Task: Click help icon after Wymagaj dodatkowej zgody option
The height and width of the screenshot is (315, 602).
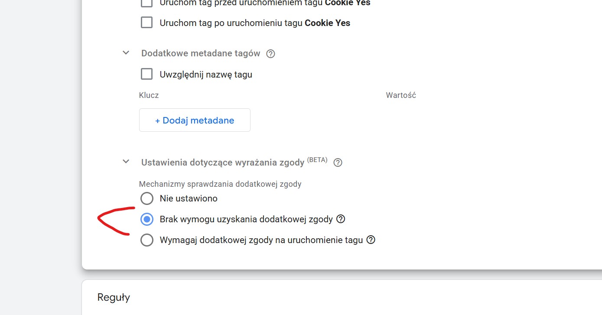Action: (x=371, y=240)
